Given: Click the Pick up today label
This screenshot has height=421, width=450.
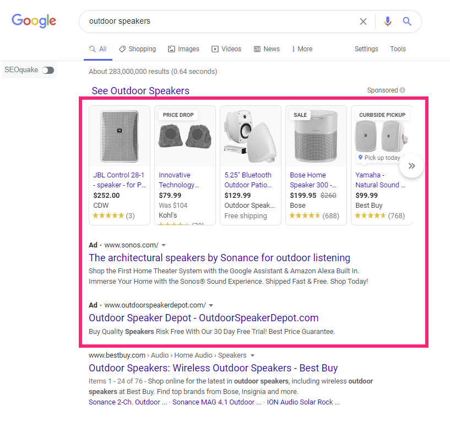Looking at the screenshot, I should [x=379, y=158].
